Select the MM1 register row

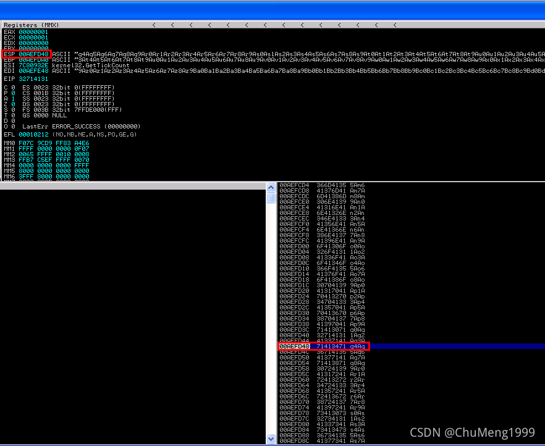point(46,149)
